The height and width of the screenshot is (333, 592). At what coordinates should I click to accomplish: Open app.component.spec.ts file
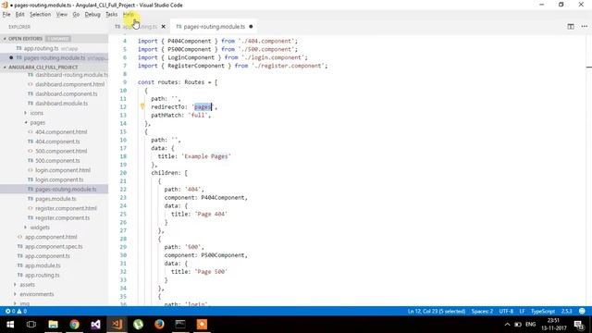[54, 247]
